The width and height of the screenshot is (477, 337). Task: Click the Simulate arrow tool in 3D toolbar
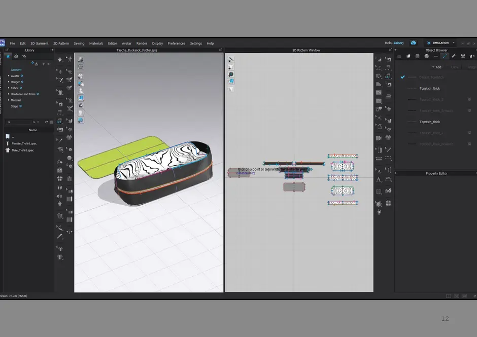pos(60,60)
